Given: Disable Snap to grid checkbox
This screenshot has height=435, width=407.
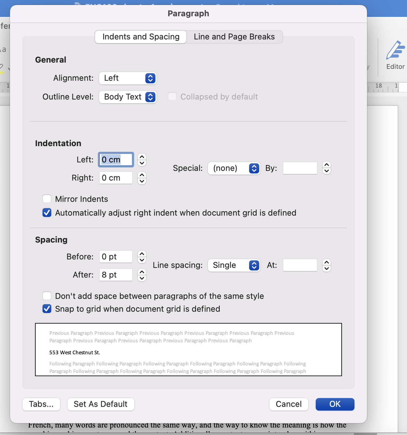Looking at the screenshot, I should (47, 309).
